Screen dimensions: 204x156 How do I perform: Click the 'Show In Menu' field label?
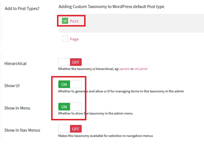click(x=17, y=108)
